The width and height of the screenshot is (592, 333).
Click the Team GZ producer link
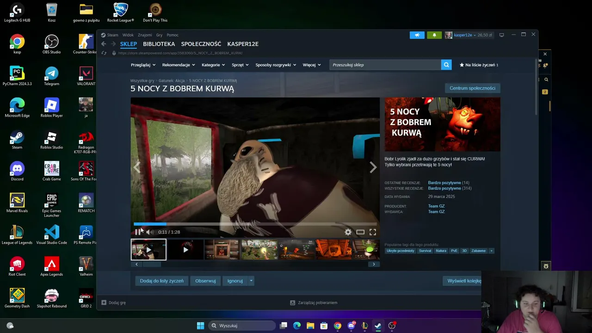(x=436, y=206)
